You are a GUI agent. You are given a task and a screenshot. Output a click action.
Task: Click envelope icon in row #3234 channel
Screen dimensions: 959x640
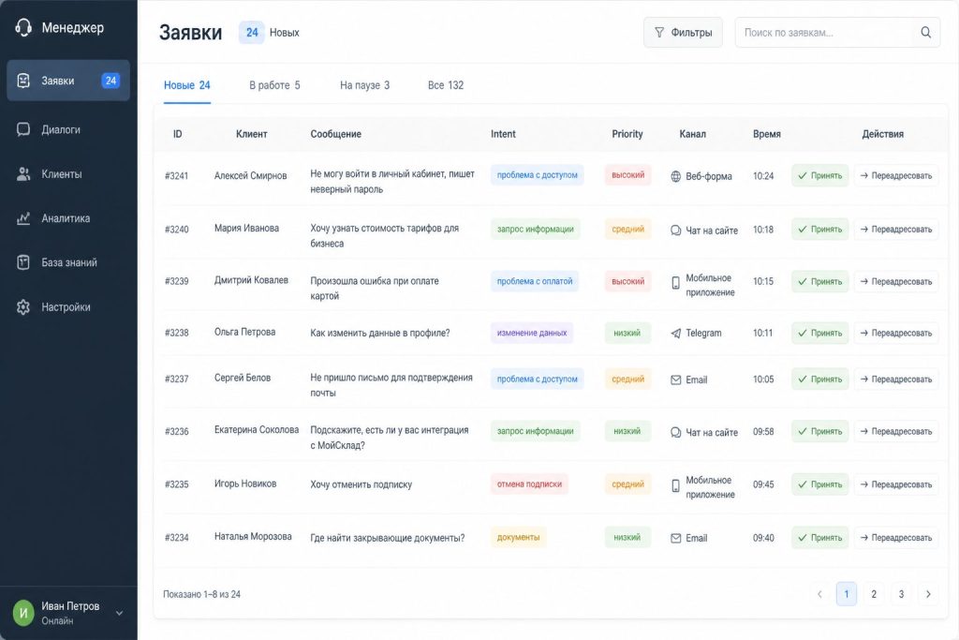point(676,539)
